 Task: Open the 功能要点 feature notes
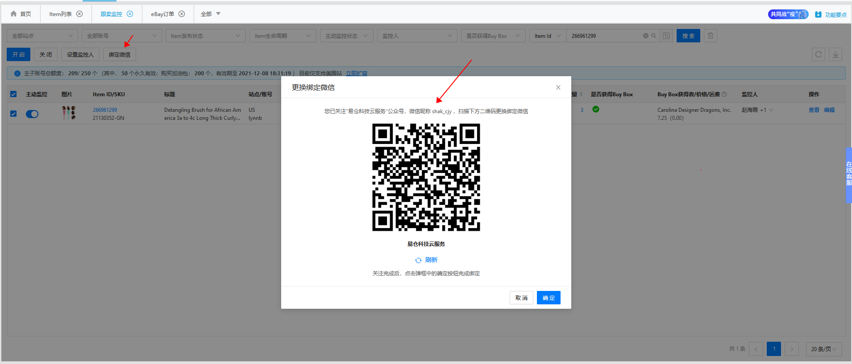831,14
